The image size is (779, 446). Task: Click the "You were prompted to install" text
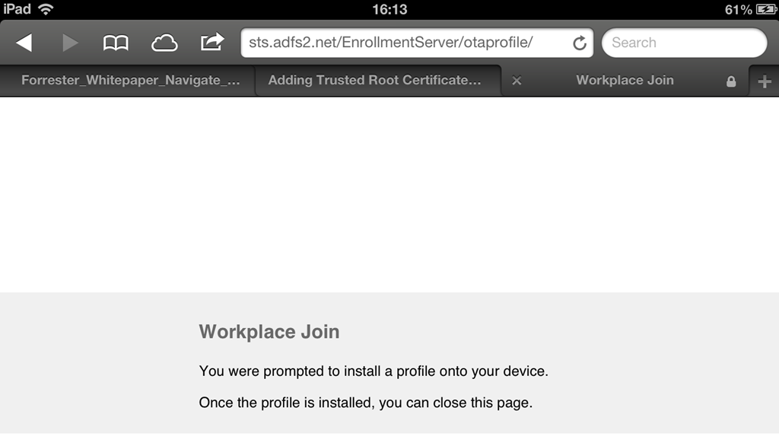[x=374, y=371]
